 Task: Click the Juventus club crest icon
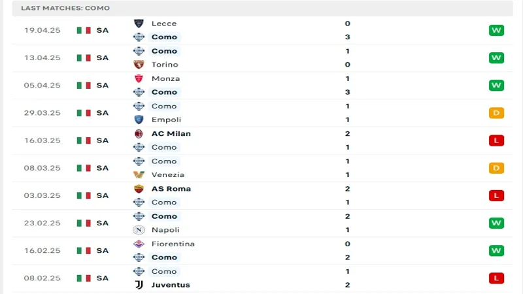point(139,285)
